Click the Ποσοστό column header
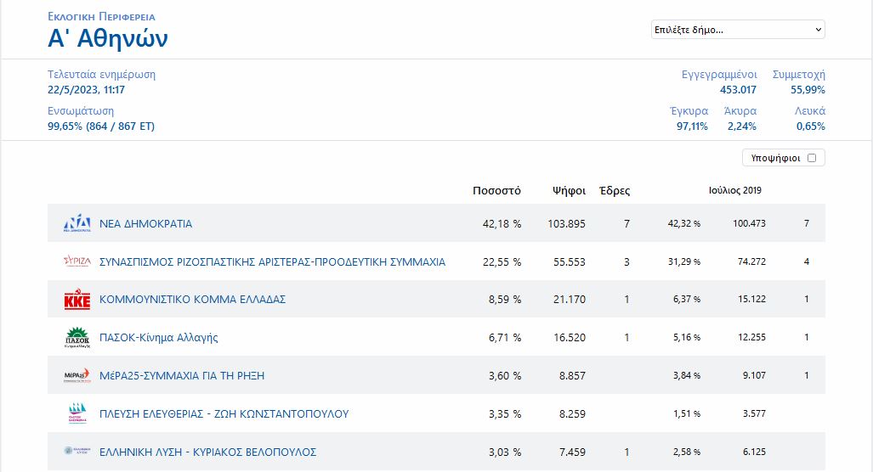Viewport: 873px width, 472px height. coord(496,191)
